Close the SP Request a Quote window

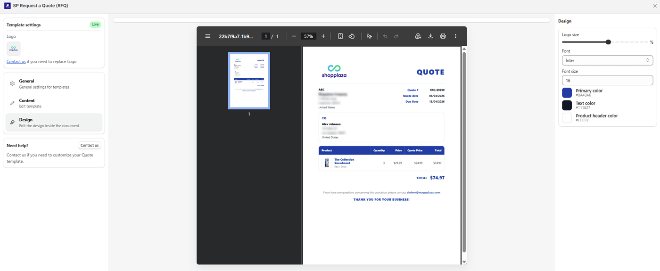(x=654, y=6)
